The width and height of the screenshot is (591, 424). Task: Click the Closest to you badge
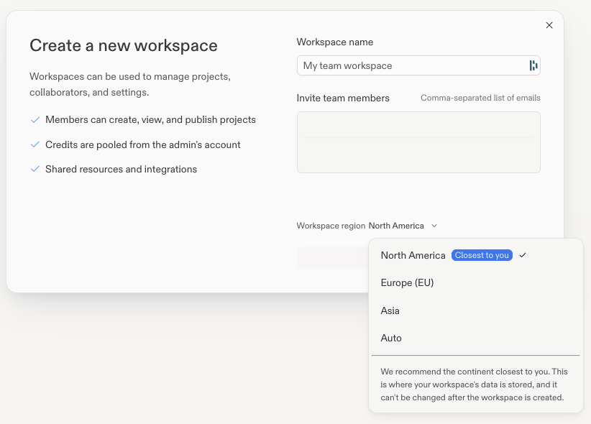(x=482, y=256)
